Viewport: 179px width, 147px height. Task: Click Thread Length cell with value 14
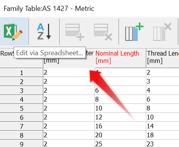163,126
